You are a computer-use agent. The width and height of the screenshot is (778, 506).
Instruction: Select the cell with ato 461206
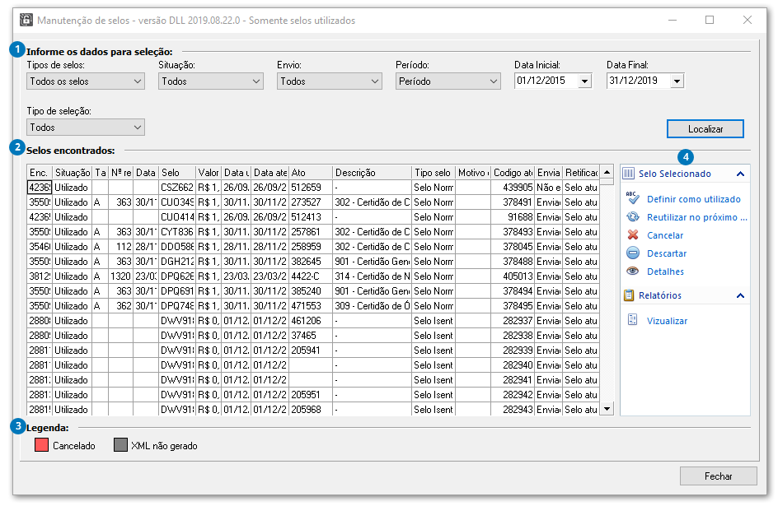311,321
